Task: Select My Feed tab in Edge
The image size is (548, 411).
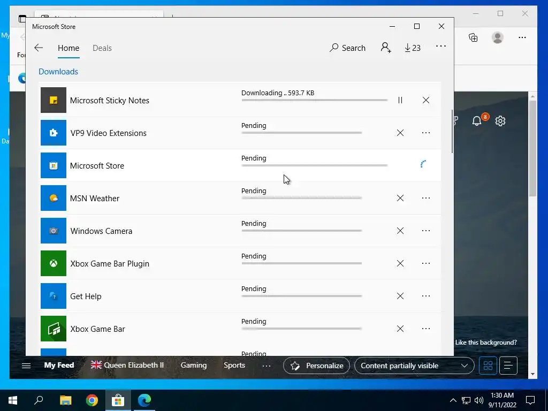Action: pyautogui.click(x=59, y=365)
